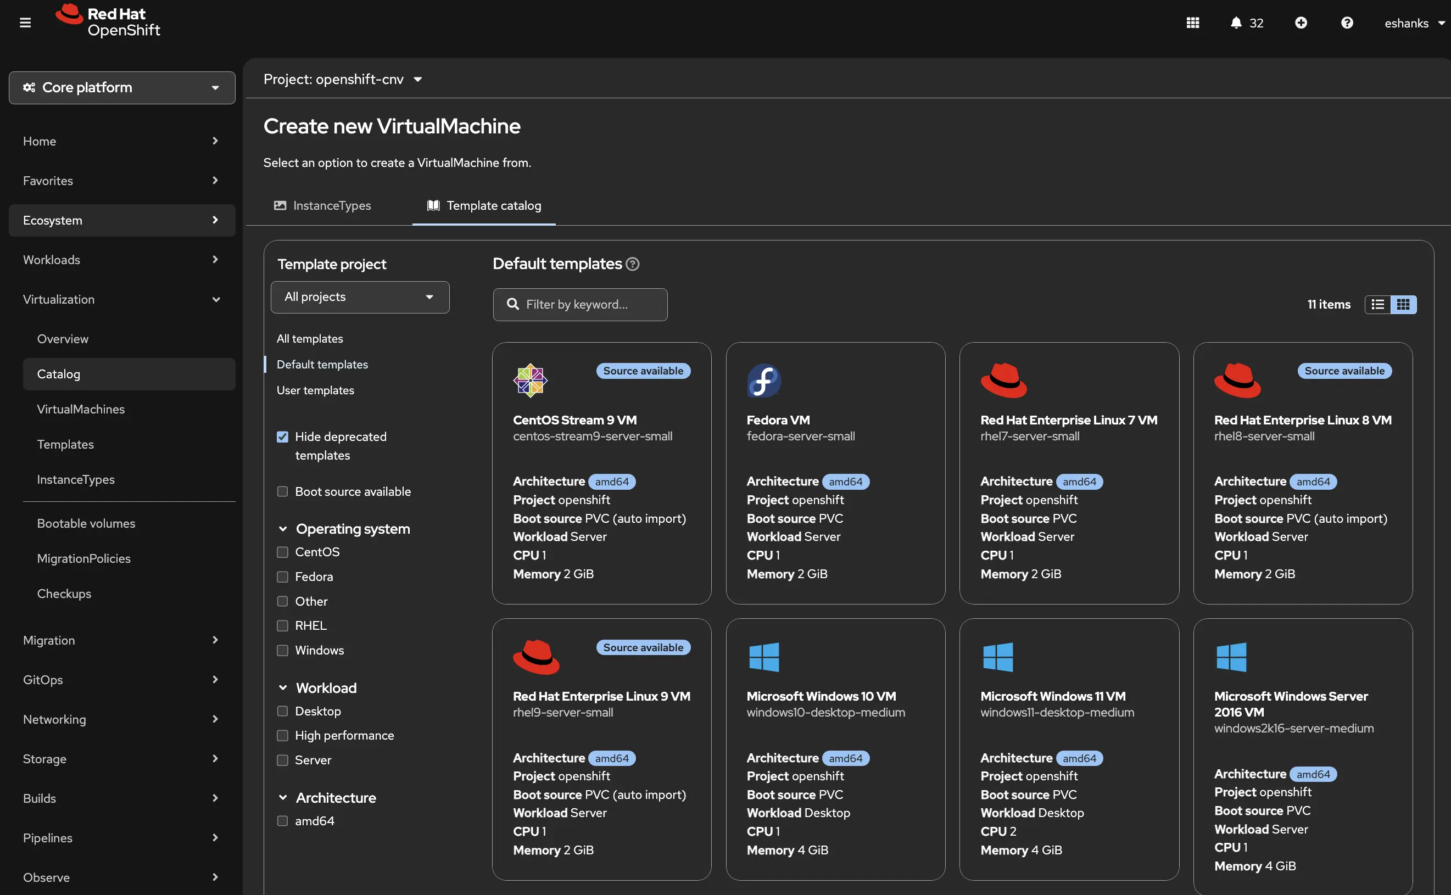The image size is (1451, 895).
Task: Click the Template catalog book icon
Action: (x=433, y=205)
